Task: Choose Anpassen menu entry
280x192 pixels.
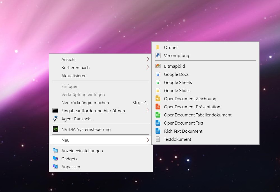Action: pos(101,167)
